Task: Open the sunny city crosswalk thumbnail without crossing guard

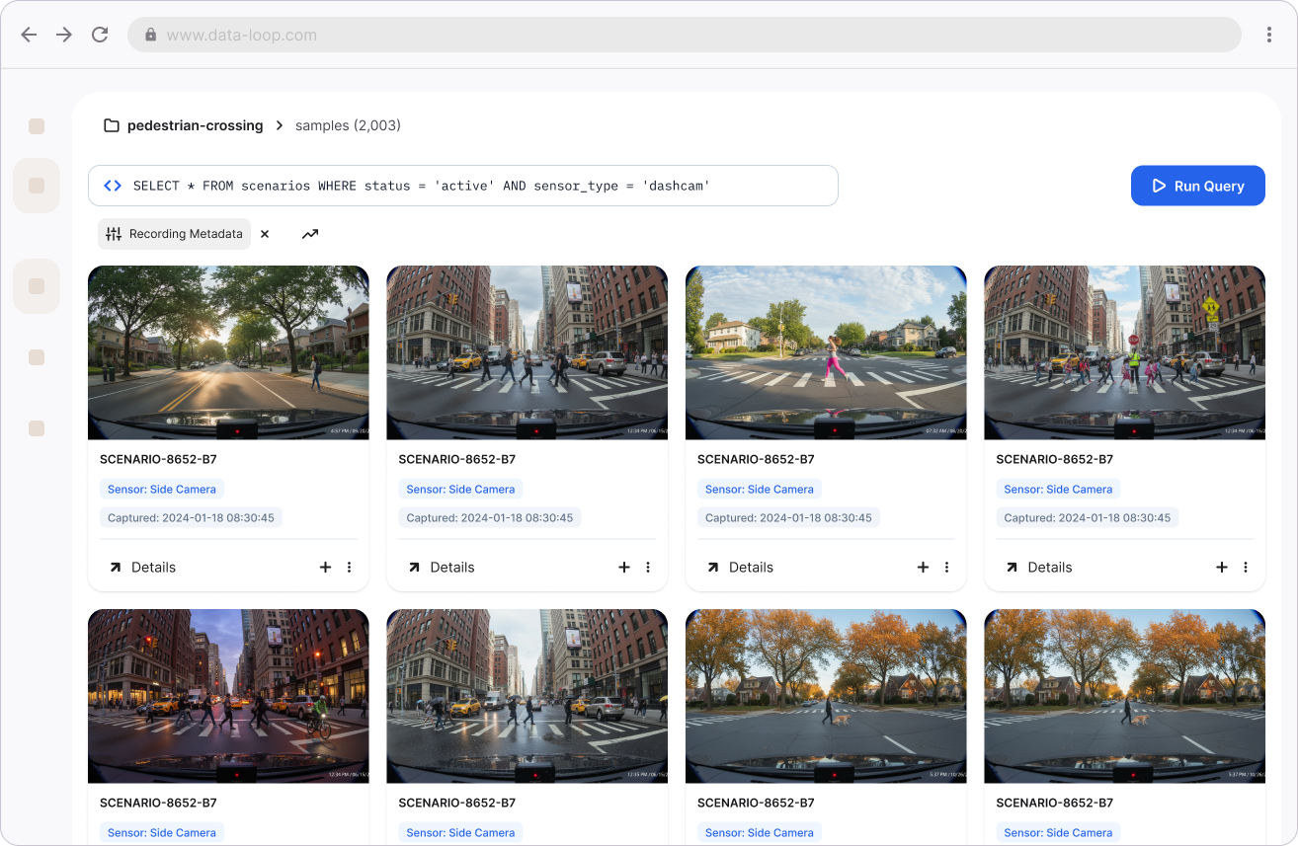Action: click(527, 352)
